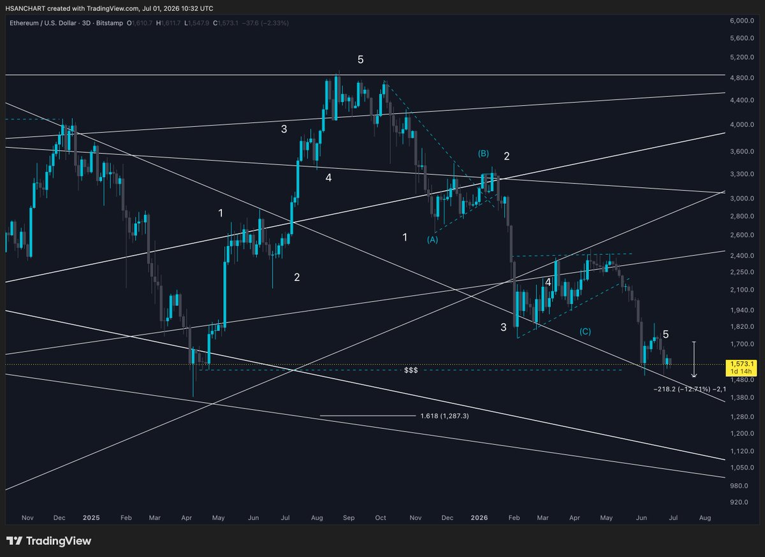The width and height of the screenshot is (765, 557).
Task: Click the 1,940.0 price axis label
Action: click(743, 310)
